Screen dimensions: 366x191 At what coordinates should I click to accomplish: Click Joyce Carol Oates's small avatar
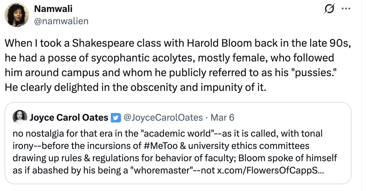pos(20,117)
